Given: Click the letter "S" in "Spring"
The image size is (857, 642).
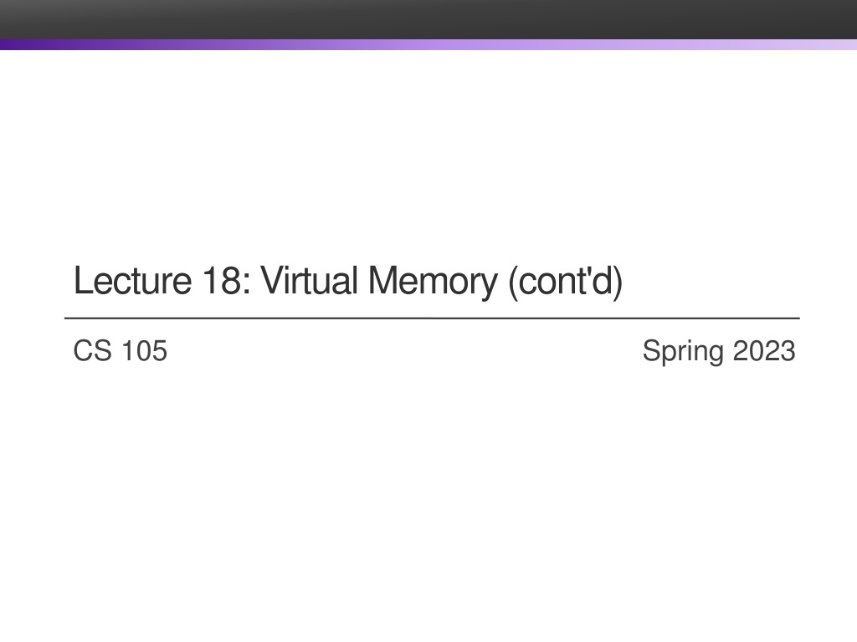Looking at the screenshot, I should [651, 350].
